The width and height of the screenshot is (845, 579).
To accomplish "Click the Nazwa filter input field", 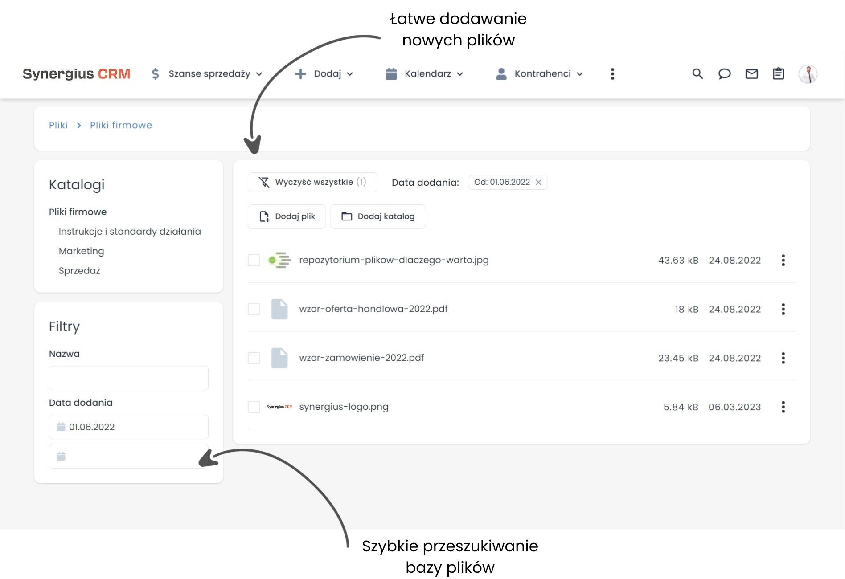I will click(x=128, y=378).
